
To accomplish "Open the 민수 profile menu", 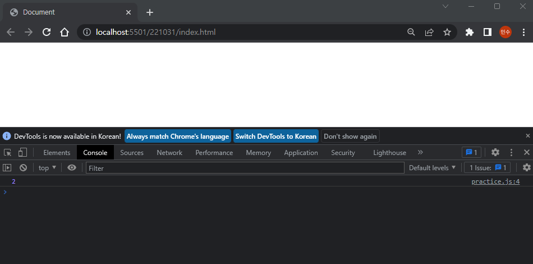I will pyautogui.click(x=506, y=33).
